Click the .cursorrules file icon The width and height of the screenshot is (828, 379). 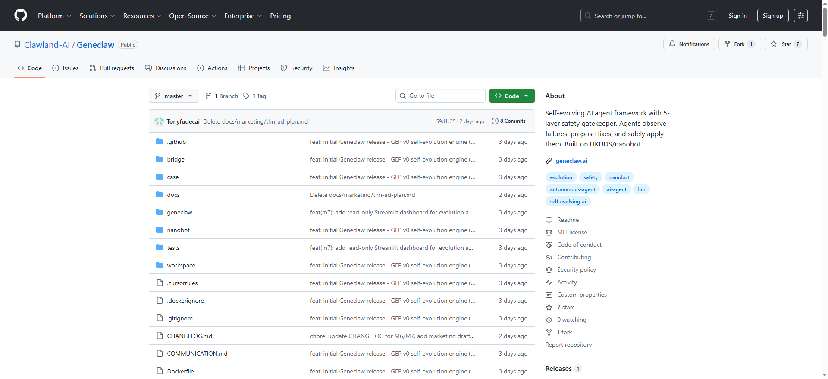tap(160, 283)
